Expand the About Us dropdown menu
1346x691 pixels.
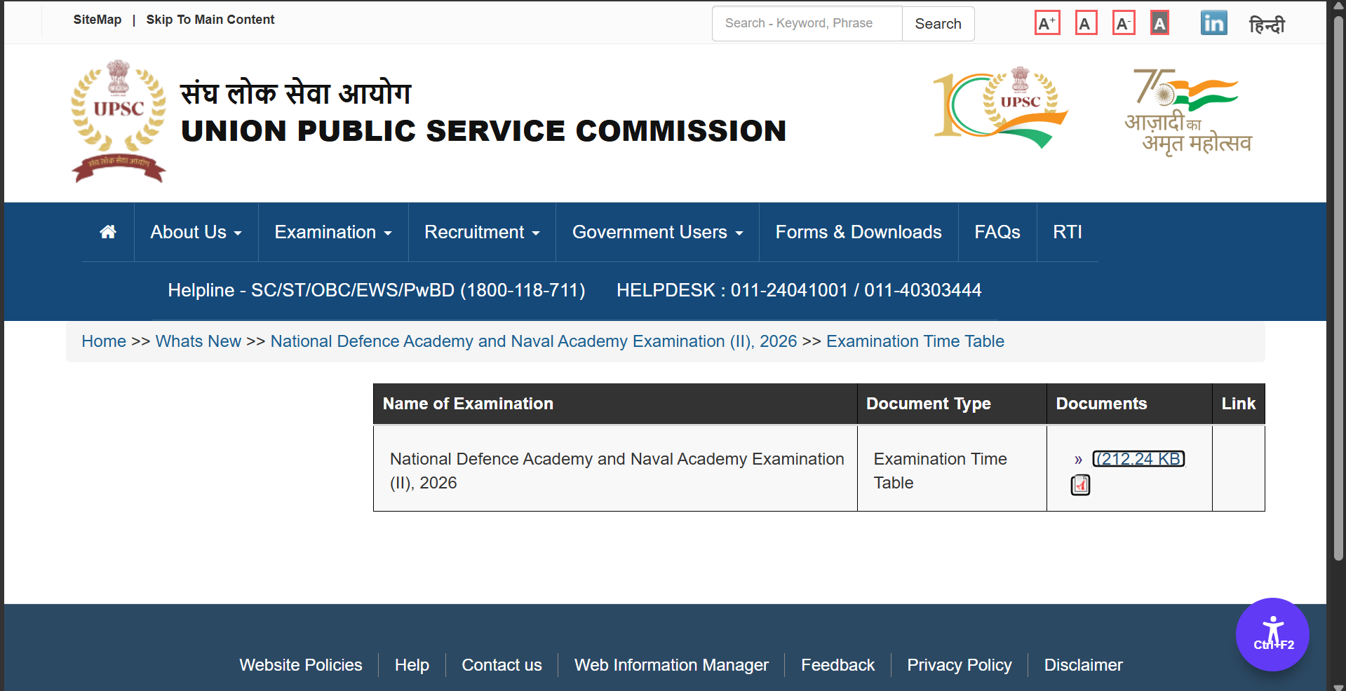click(x=196, y=232)
